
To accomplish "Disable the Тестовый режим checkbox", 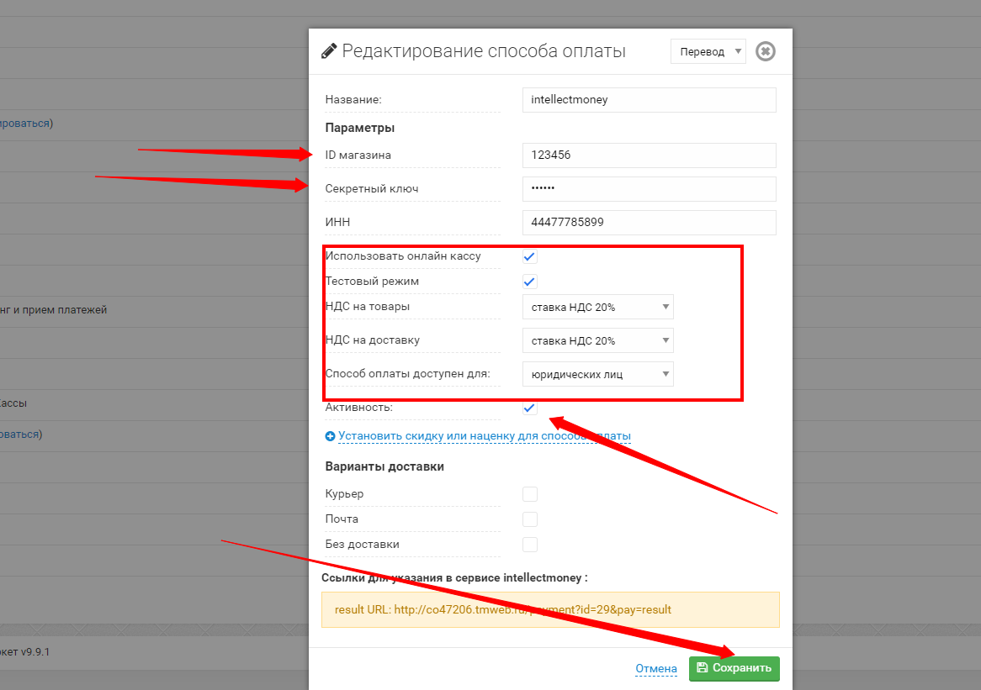I will (x=530, y=282).
